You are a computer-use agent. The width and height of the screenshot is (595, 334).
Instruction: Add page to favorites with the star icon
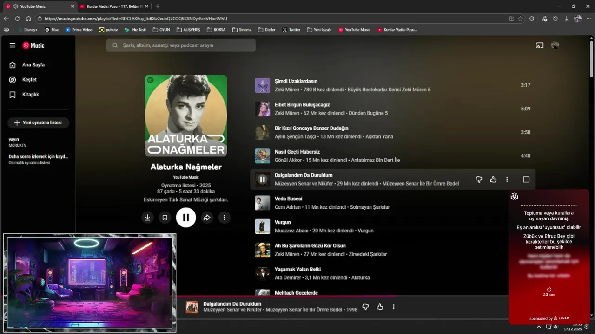520,19
